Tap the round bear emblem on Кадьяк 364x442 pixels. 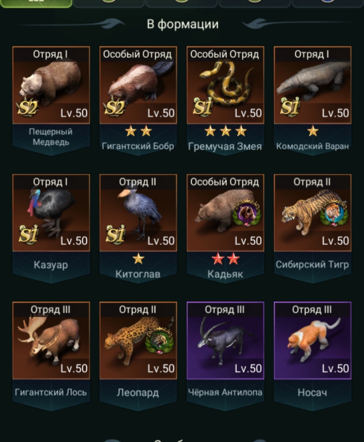(x=247, y=213)
